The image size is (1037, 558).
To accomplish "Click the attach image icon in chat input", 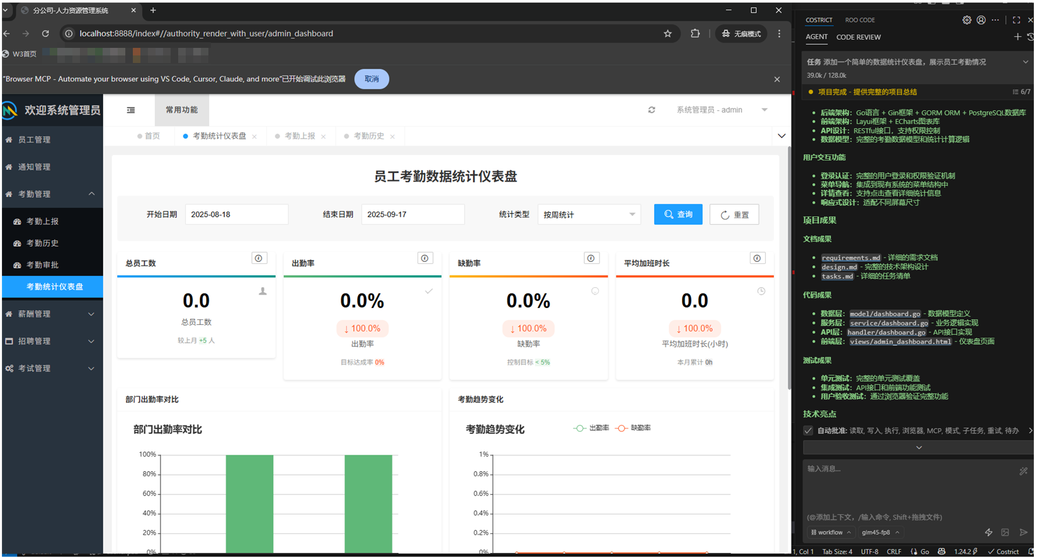I will click(1005, 533).
